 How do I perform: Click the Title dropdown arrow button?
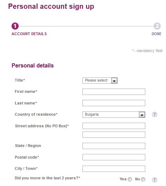click(114, 81)
